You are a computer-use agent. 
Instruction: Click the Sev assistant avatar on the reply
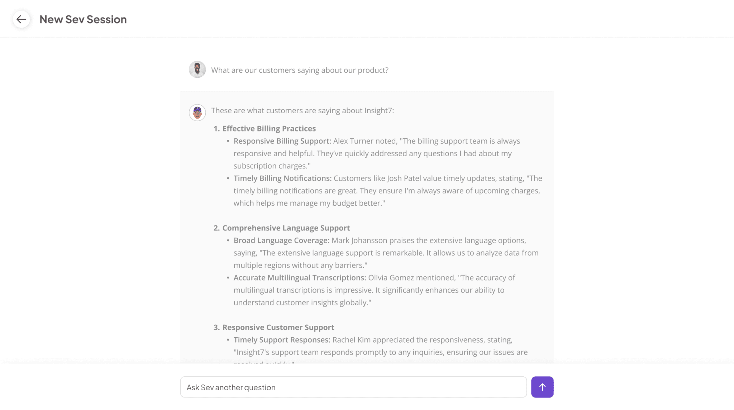click(197, 112)
